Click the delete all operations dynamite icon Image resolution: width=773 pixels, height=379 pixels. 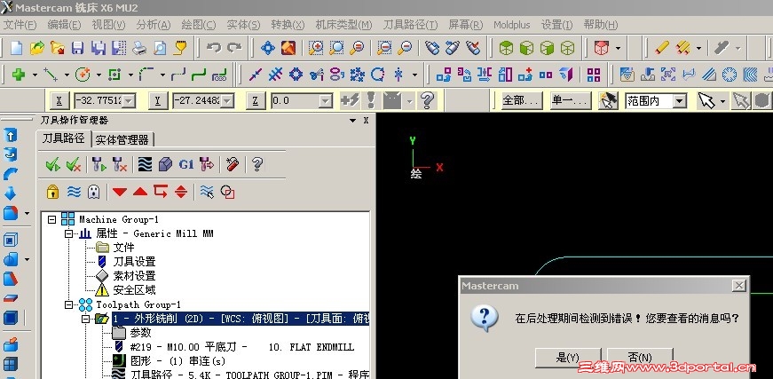tap(233, 164)
